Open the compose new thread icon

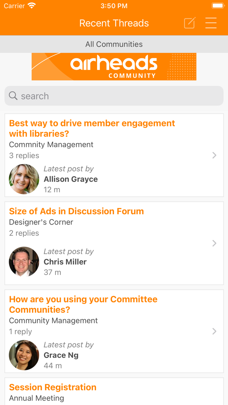click(189, 23)
